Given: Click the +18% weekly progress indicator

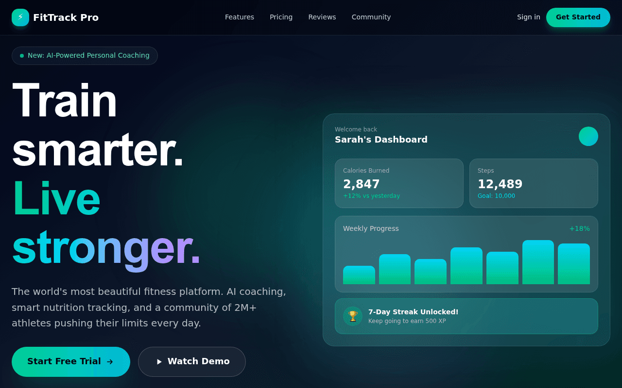Looking at the screenshot, I should [579, 228].
